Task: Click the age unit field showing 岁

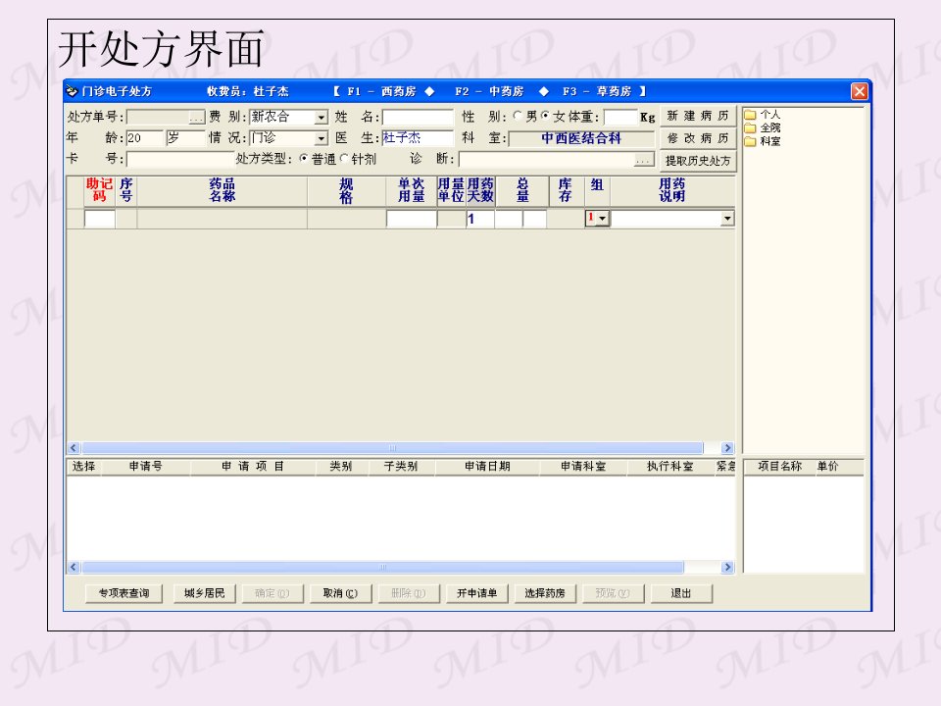Action: pos(185,138)
